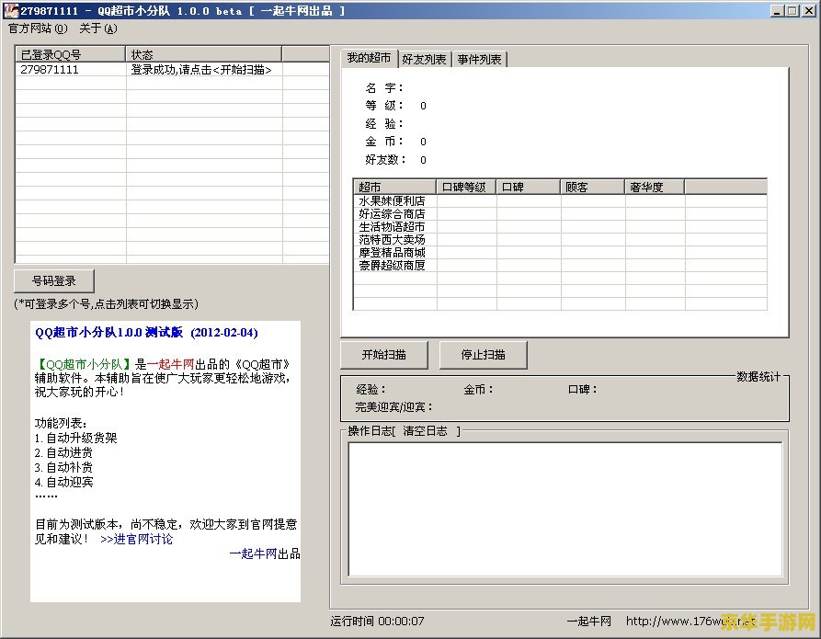Click the 开始扫描 button
The image size is (821, 639).
tap(383, 355)
